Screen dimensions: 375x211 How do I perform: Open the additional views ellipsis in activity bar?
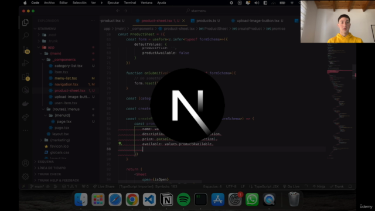point(25,130)
